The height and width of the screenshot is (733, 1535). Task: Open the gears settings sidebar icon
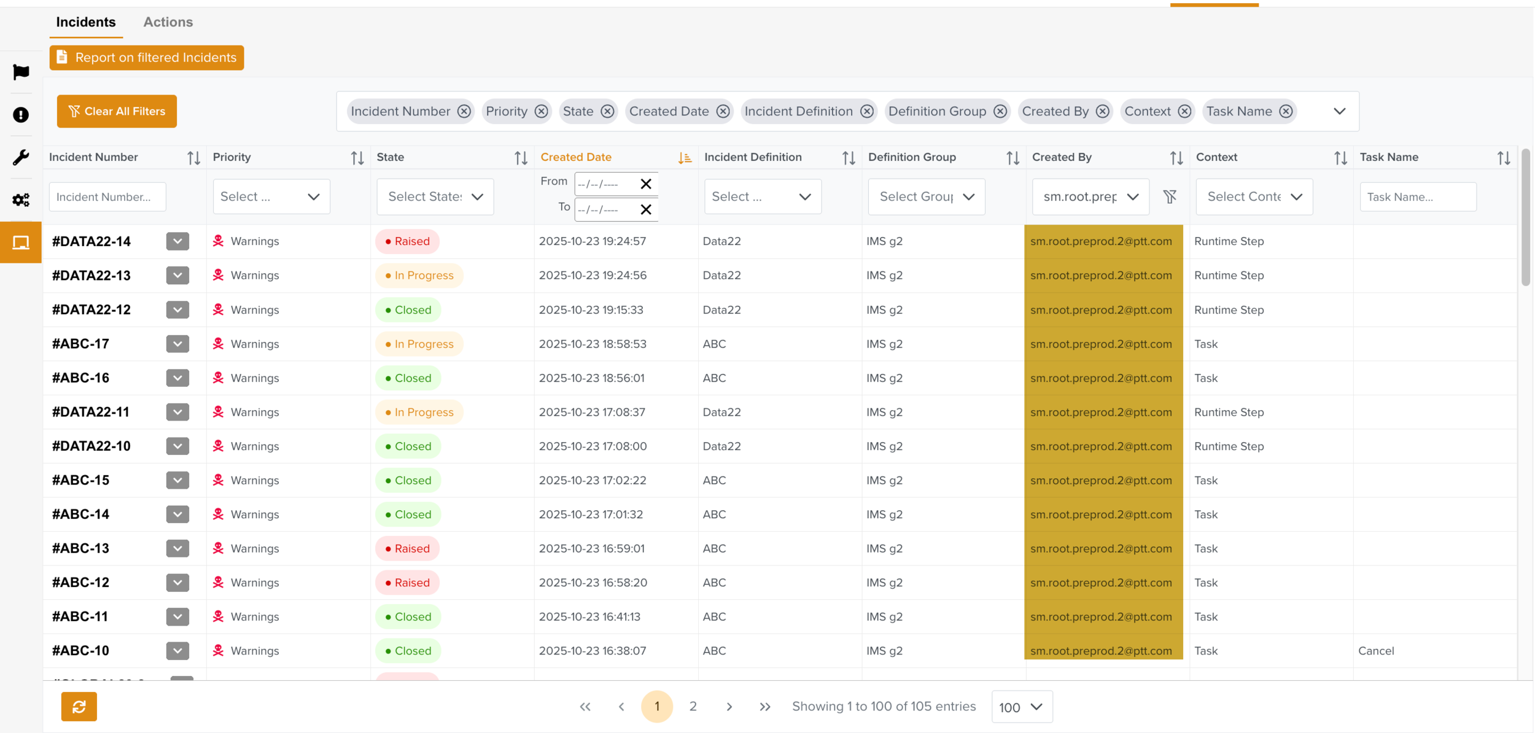click(21, 200)
